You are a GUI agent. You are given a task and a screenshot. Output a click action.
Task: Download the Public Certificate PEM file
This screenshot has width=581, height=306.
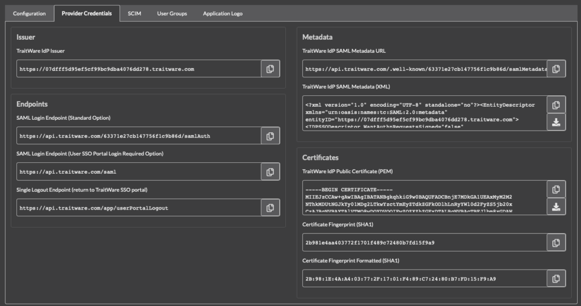click(x=556, y=207)
